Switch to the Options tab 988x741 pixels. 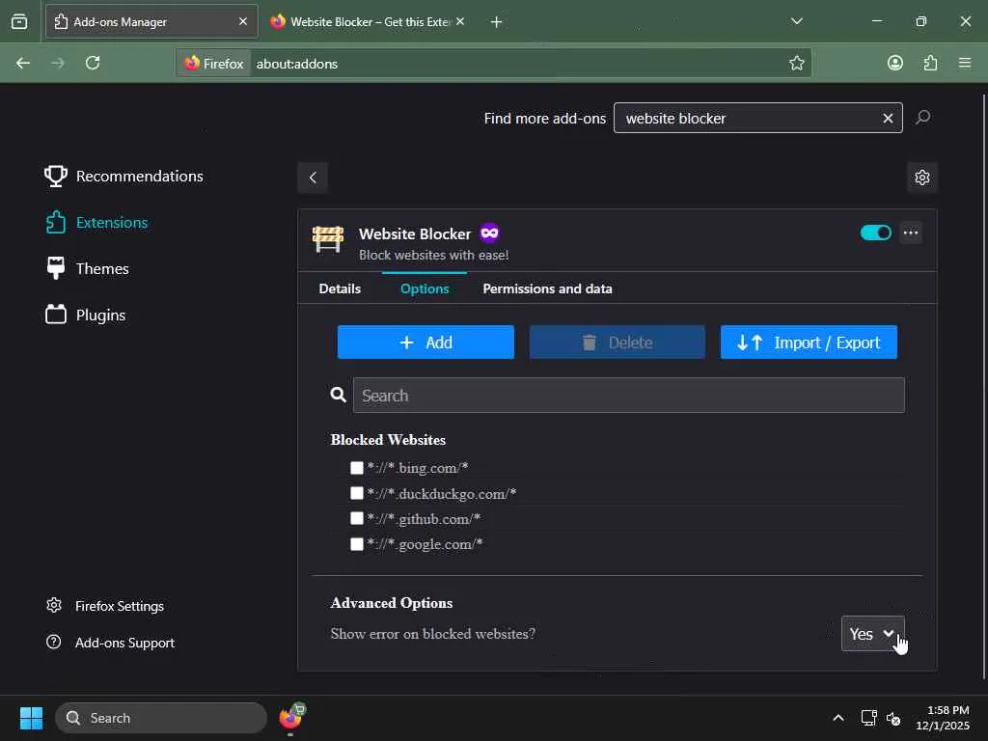[x=425, y=288]
